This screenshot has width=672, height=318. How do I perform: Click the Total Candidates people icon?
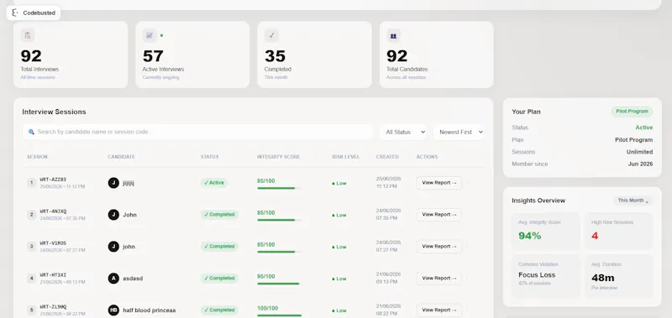coord(393,35)
